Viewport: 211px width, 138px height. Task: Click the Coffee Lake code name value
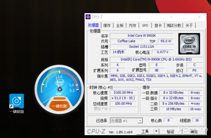pyautogui.click(x=127, y=41)
